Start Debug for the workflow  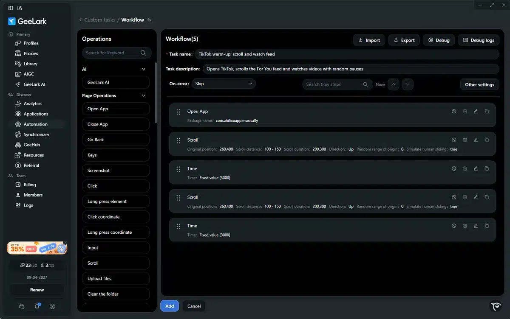pos(439,40)
